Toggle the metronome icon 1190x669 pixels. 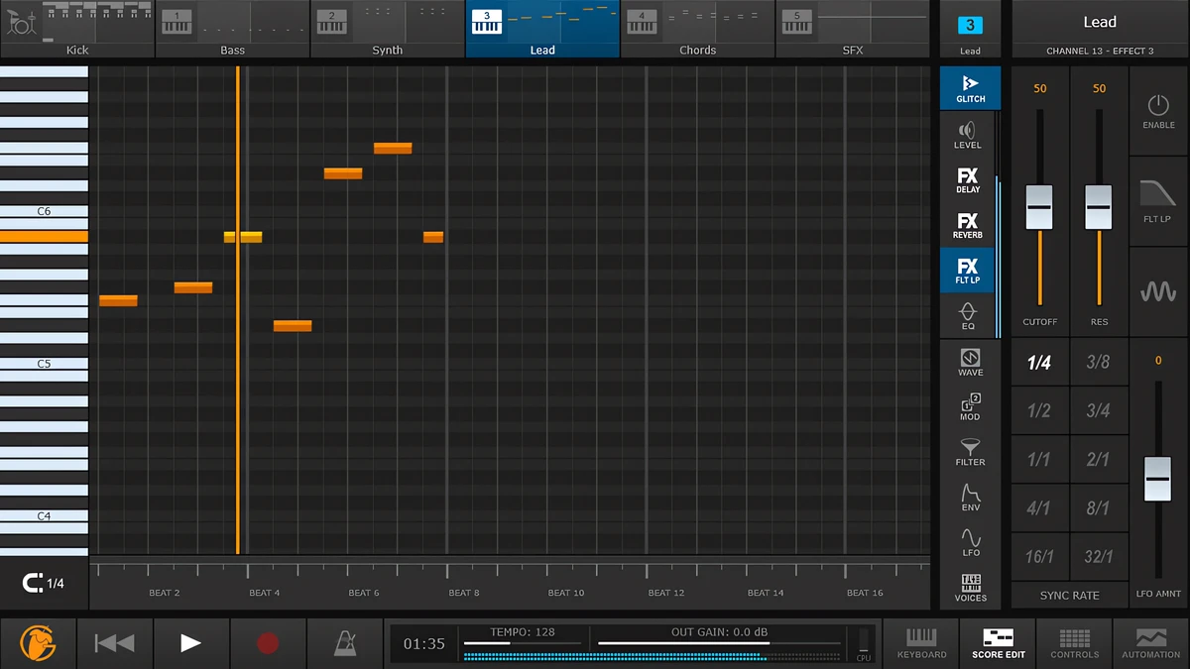tap(345, 643)
